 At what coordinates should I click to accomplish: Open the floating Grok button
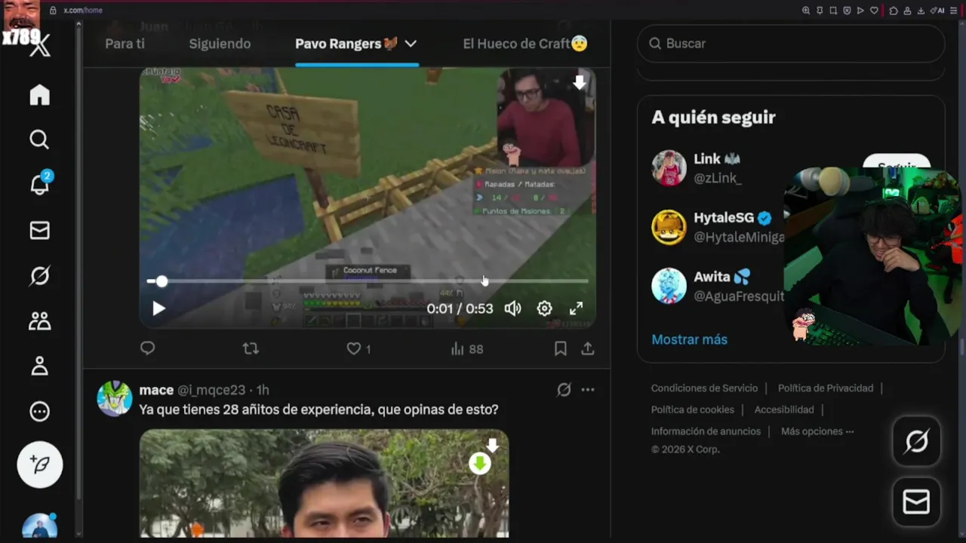(x=917, y=441)
